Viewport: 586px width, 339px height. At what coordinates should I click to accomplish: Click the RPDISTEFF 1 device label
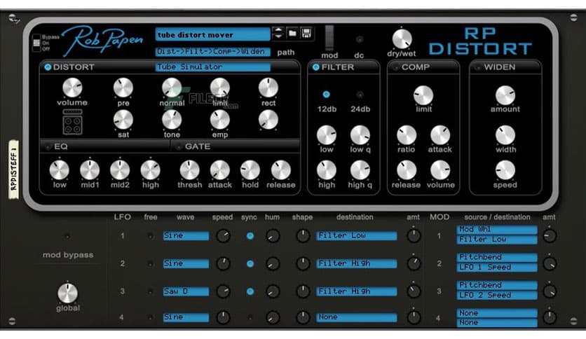tap(13, 169)
